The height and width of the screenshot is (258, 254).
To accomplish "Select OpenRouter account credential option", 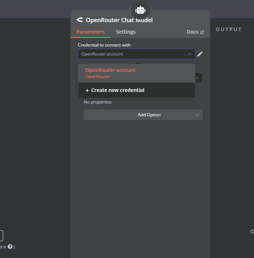I will pos(137,73).
